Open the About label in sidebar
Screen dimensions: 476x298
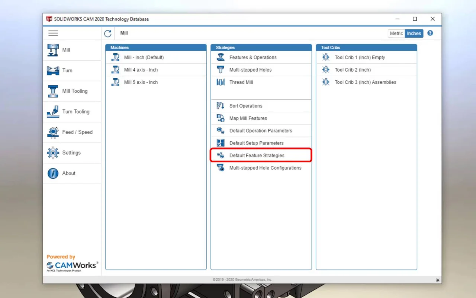69,173
